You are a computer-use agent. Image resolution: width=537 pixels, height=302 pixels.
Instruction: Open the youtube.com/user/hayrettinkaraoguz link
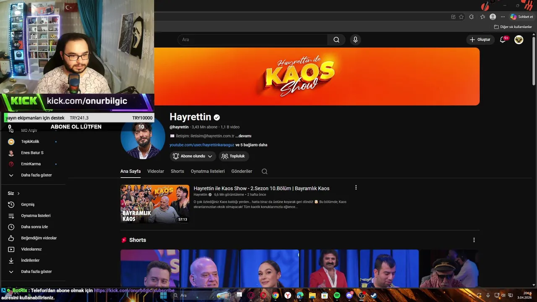(202, 145)
